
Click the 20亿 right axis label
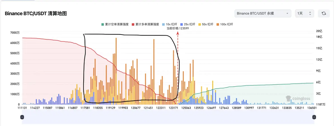[x=319, y=31]
